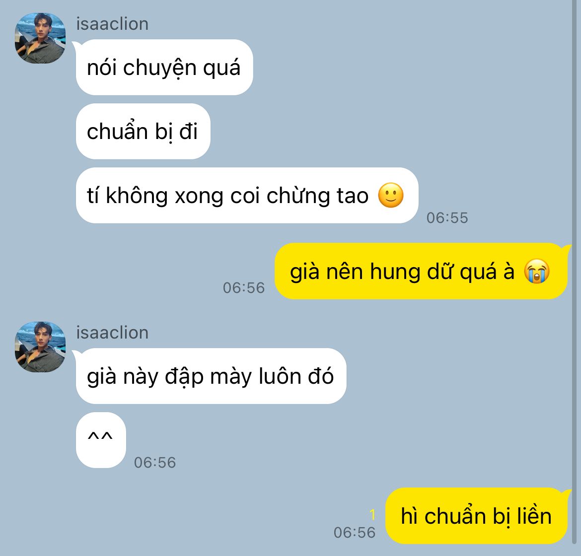581x556 pixels.
Task: Select the yellow 'hì chuẩn bị liền' bubble
Action: click(477, 516)
